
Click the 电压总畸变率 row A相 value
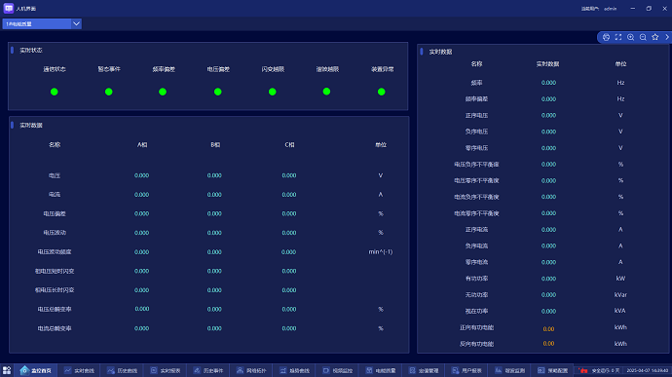[142, 309]
